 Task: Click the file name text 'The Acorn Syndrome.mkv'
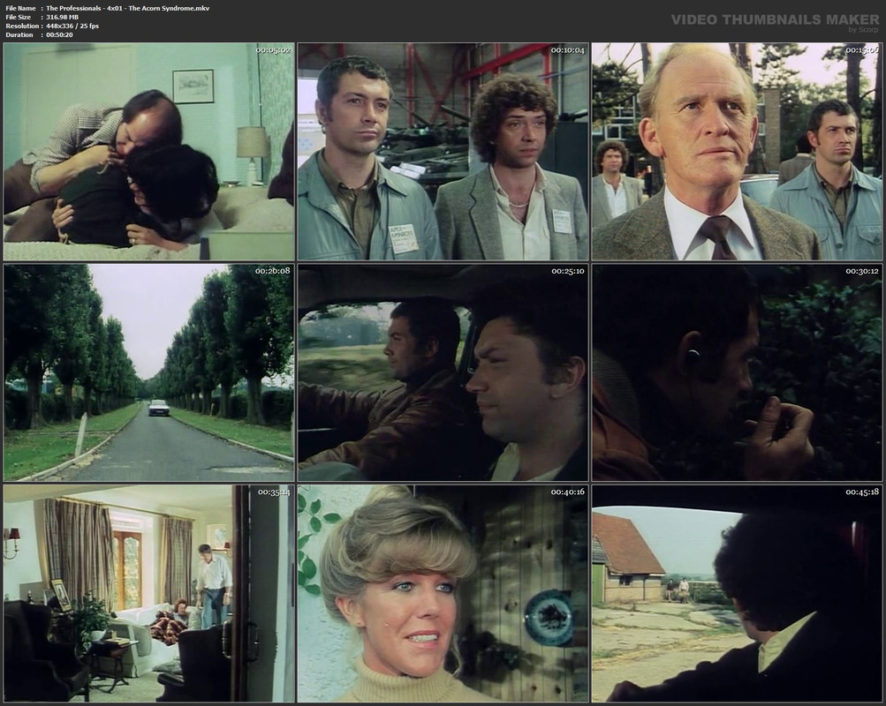pyautogui.click(x=169, y=9)
